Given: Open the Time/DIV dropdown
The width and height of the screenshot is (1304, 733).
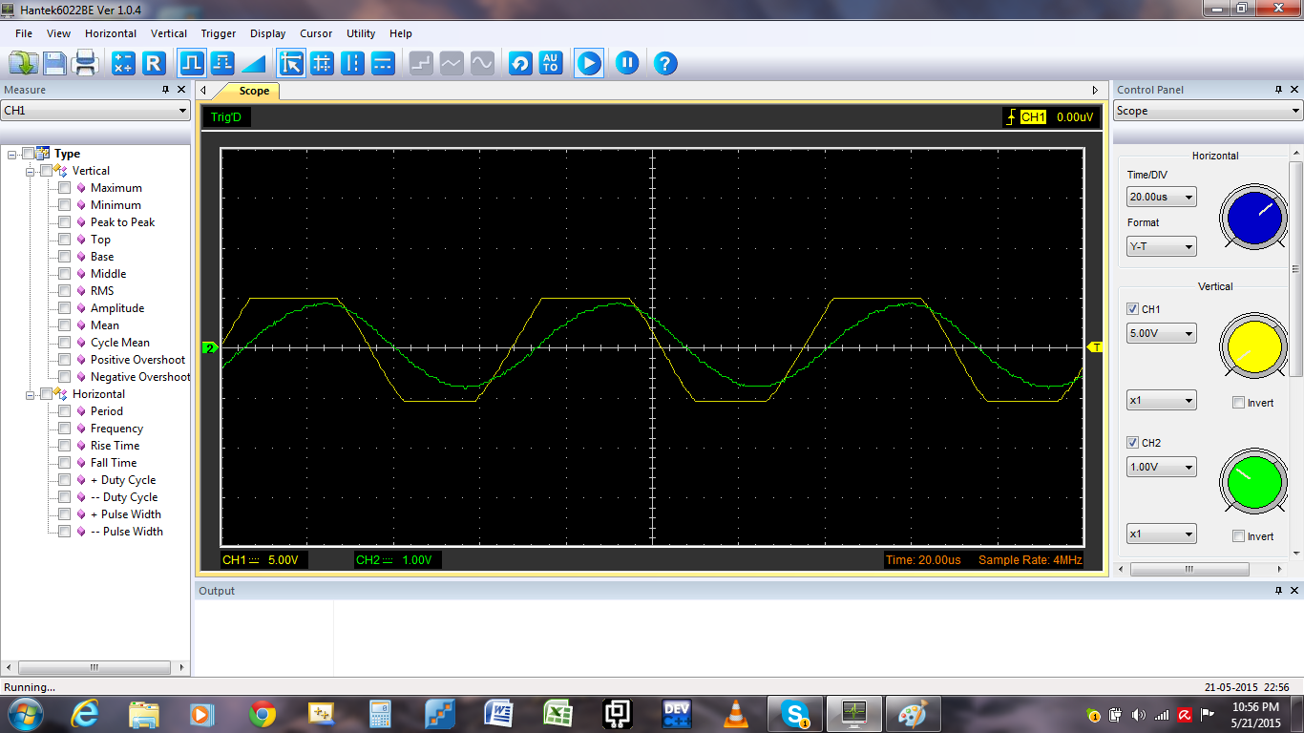Looking at the screenshot, I should tap(1162, 198).
